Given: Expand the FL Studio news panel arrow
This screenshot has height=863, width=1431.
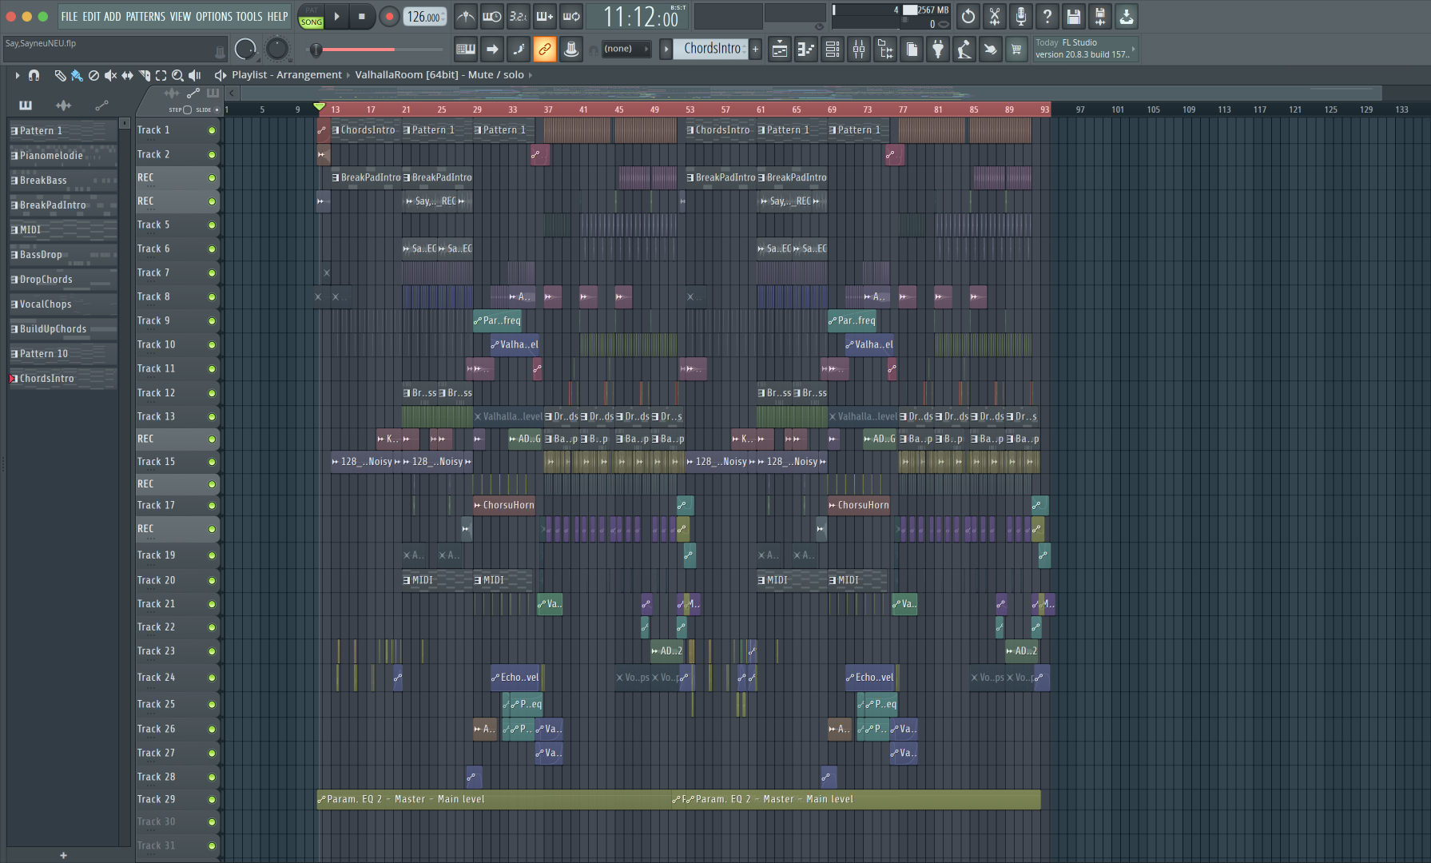Looking at the screenshot, I should click(1133, 49).
